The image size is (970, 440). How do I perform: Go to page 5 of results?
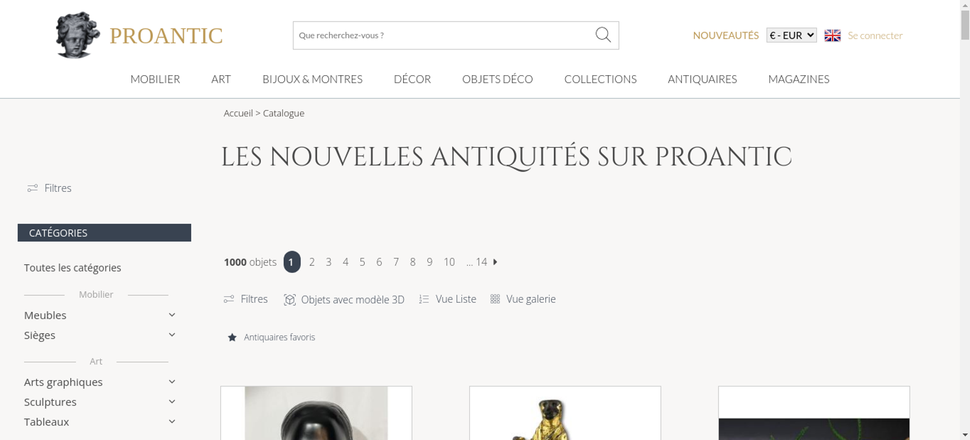pos(362,262)
